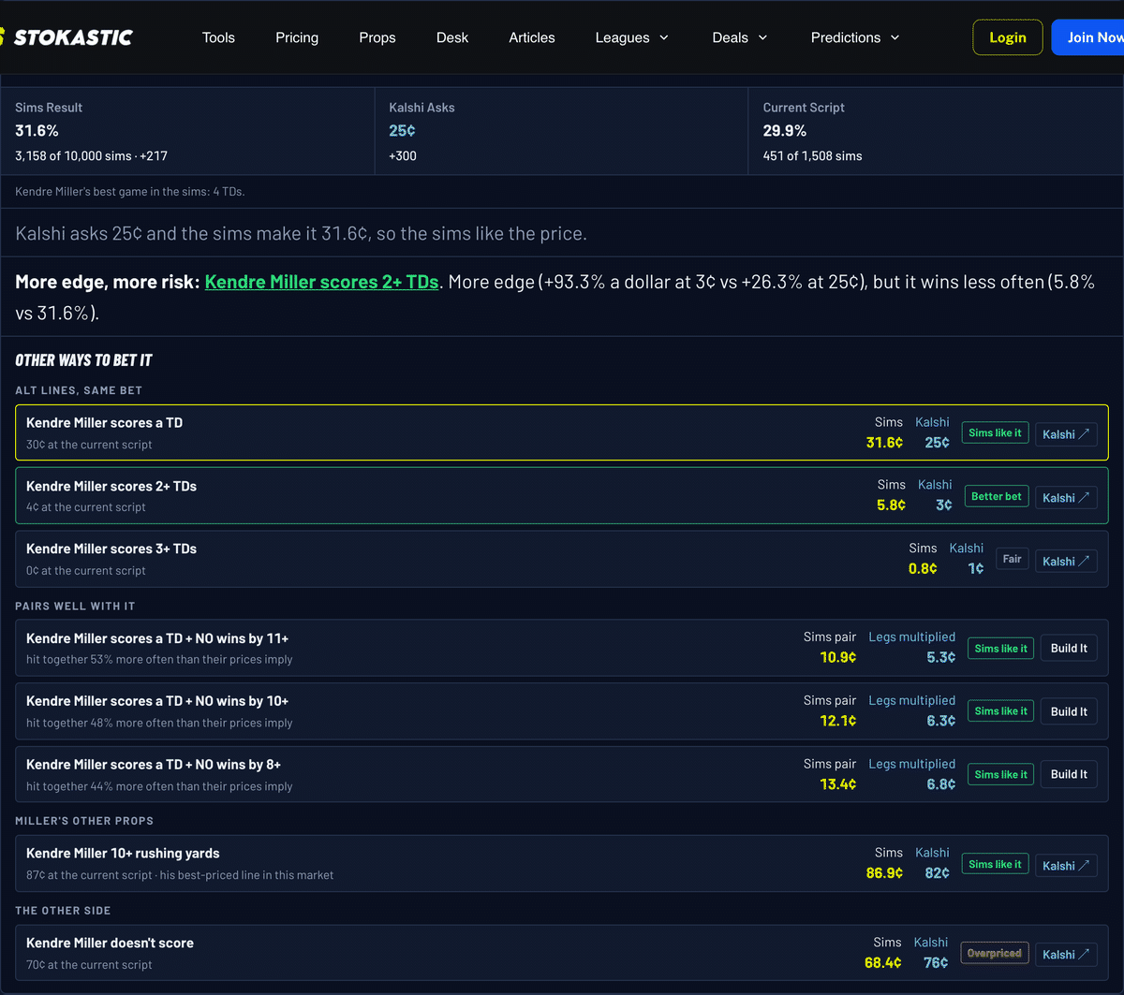Select Kendre Miller scores a TD + NO wins by 10+
Screen dimensions: 1124x995
pyautogui.click(x=157, y=701)
